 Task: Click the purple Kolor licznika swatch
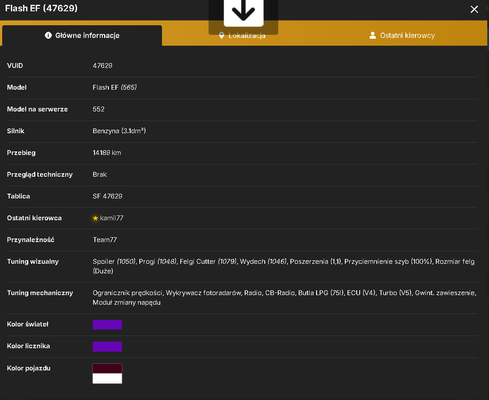(x=107, y=347)
